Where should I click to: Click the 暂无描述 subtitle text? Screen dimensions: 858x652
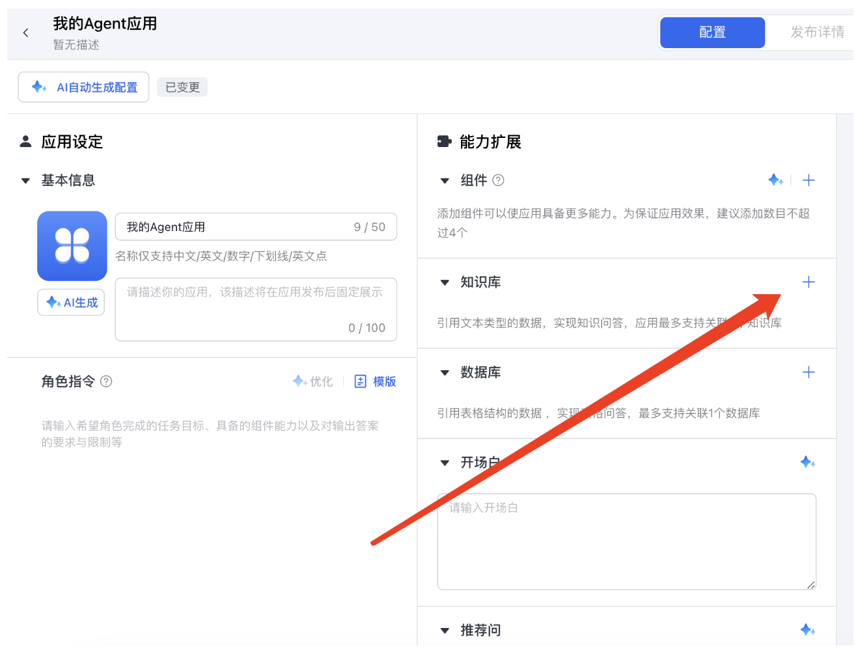[76, 45]
